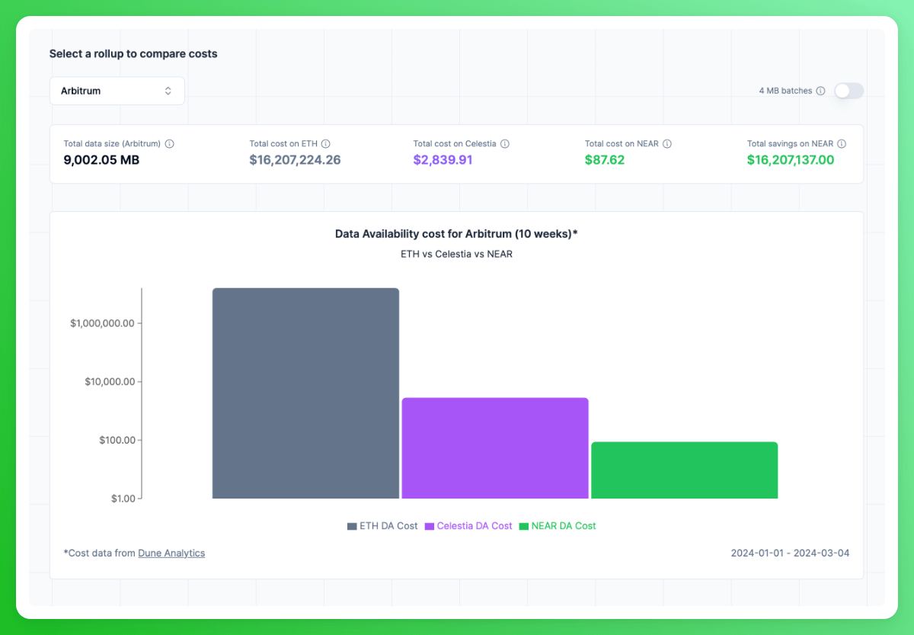914x635 pixels.
Task: Click the green NEAR cost bar
Action: [684, 470]
